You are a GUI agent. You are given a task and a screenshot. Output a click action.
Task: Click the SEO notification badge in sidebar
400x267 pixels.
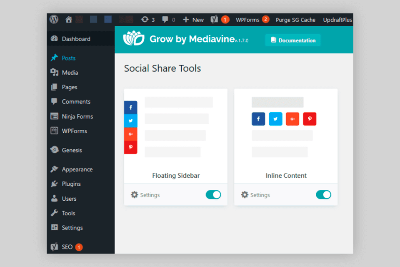pyautogui.click(x=79, y=247)
